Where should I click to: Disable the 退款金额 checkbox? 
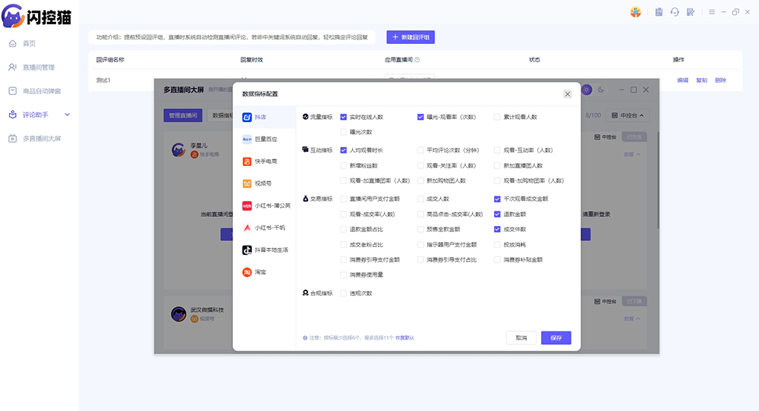click(x=497, y=214)
